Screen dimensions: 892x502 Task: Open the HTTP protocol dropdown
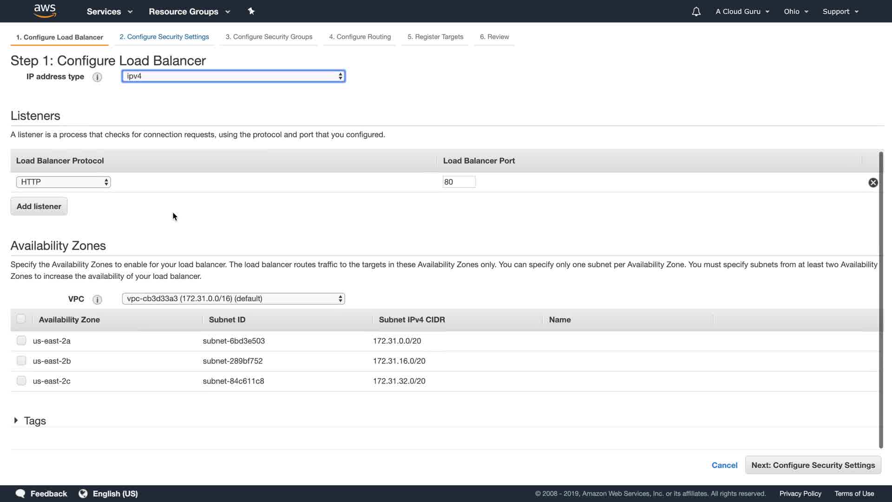pos(64,182)
